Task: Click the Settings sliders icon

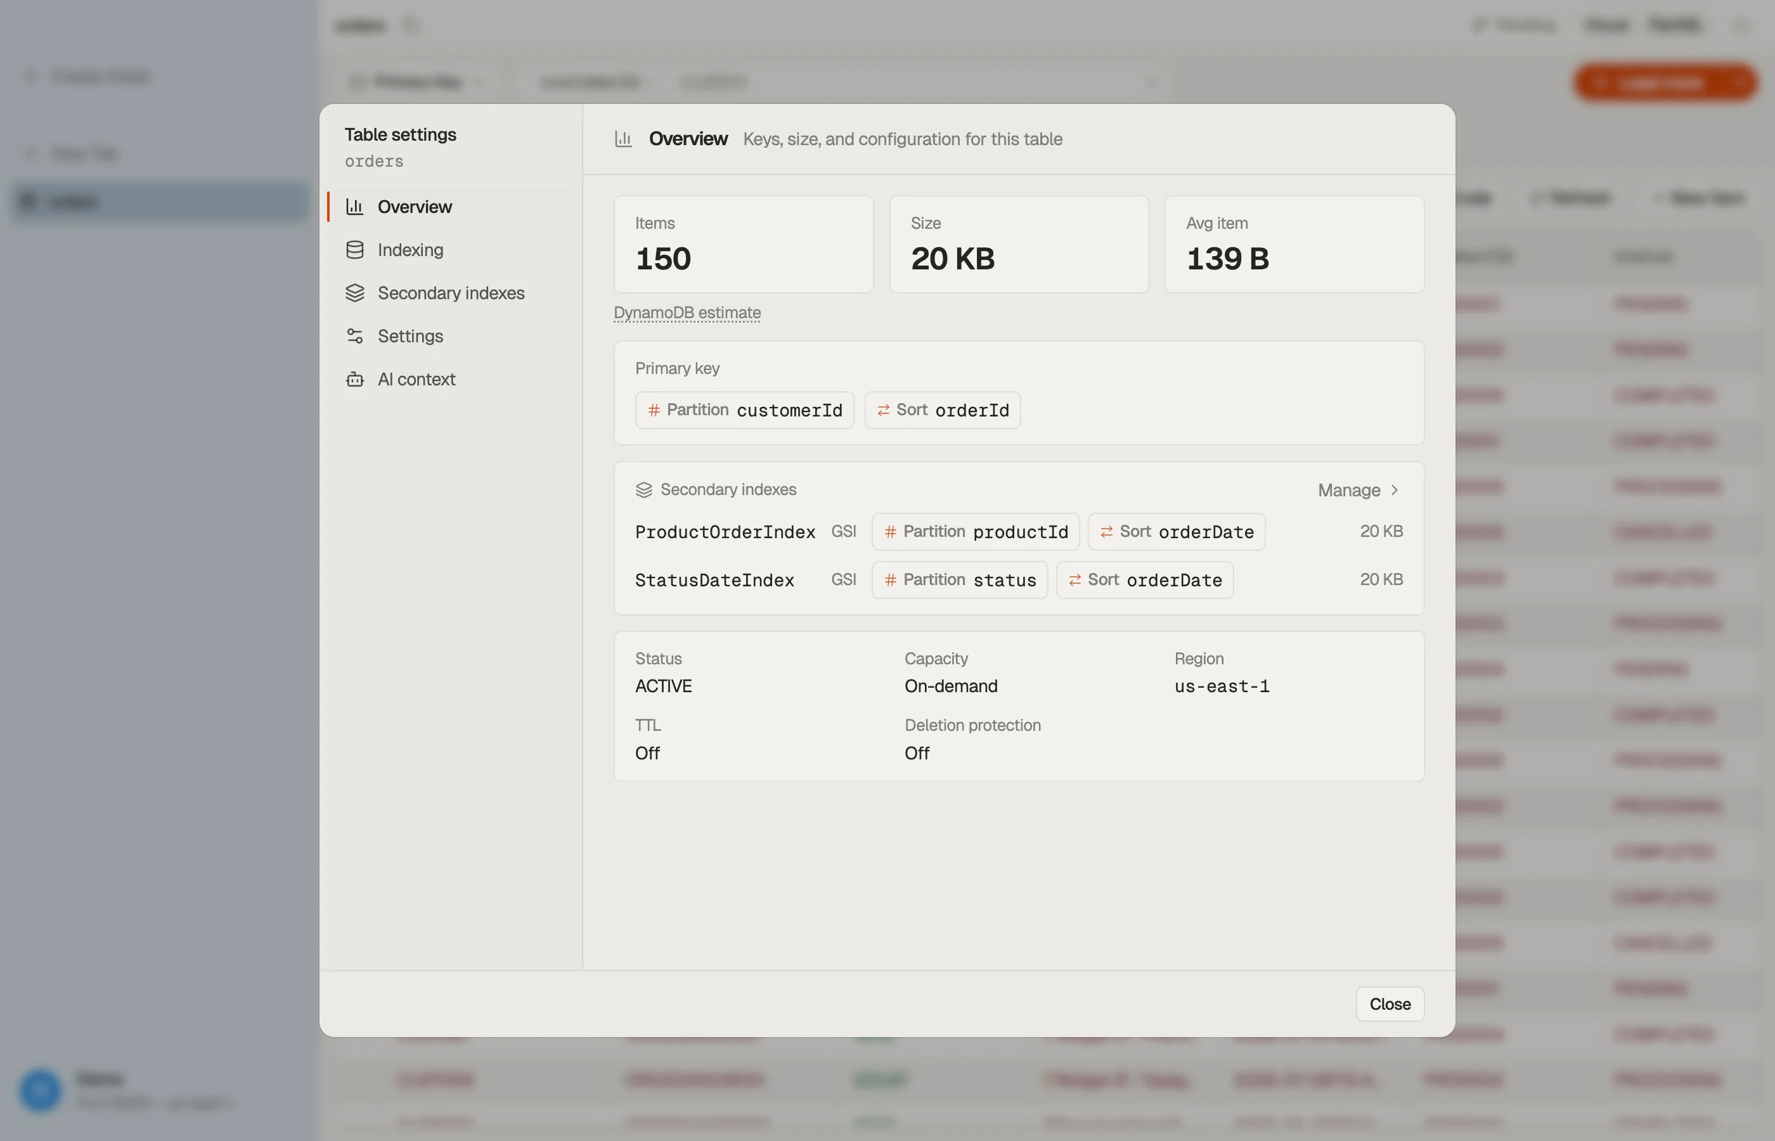Action: click(355, 335)
